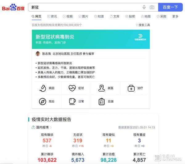Click the 就医 doctor icon
The image size is (185, 164).
click(x=101, y=88)
